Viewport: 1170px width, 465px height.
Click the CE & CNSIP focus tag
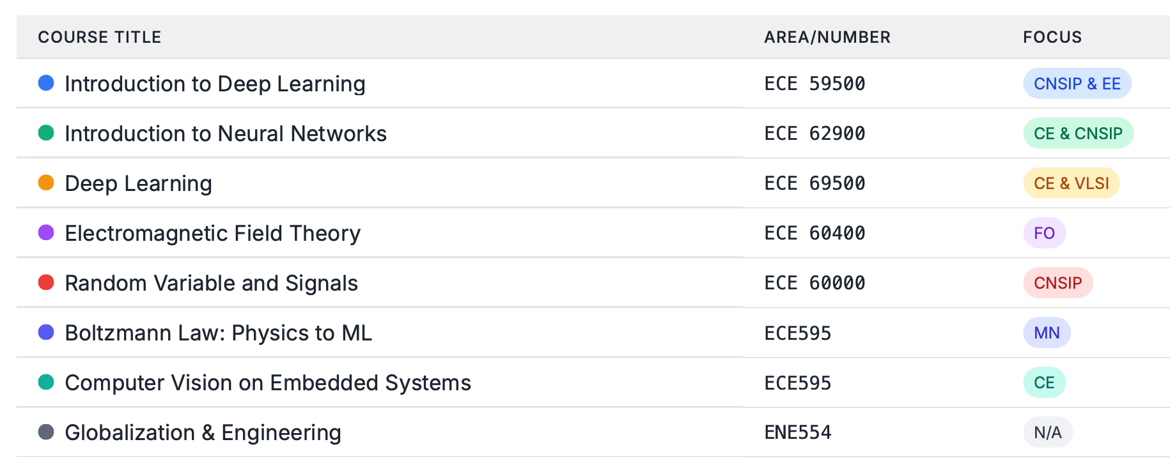click(x=1078, y=133)
